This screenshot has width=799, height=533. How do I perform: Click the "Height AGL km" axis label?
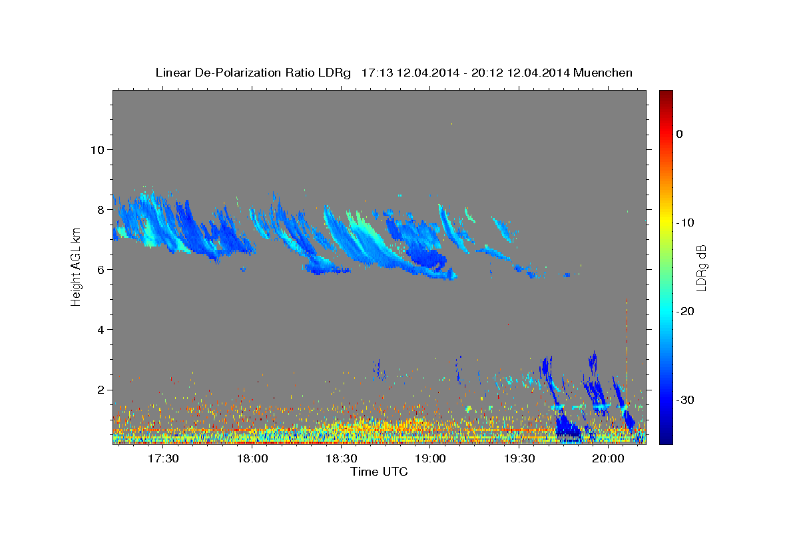[76, 266]
